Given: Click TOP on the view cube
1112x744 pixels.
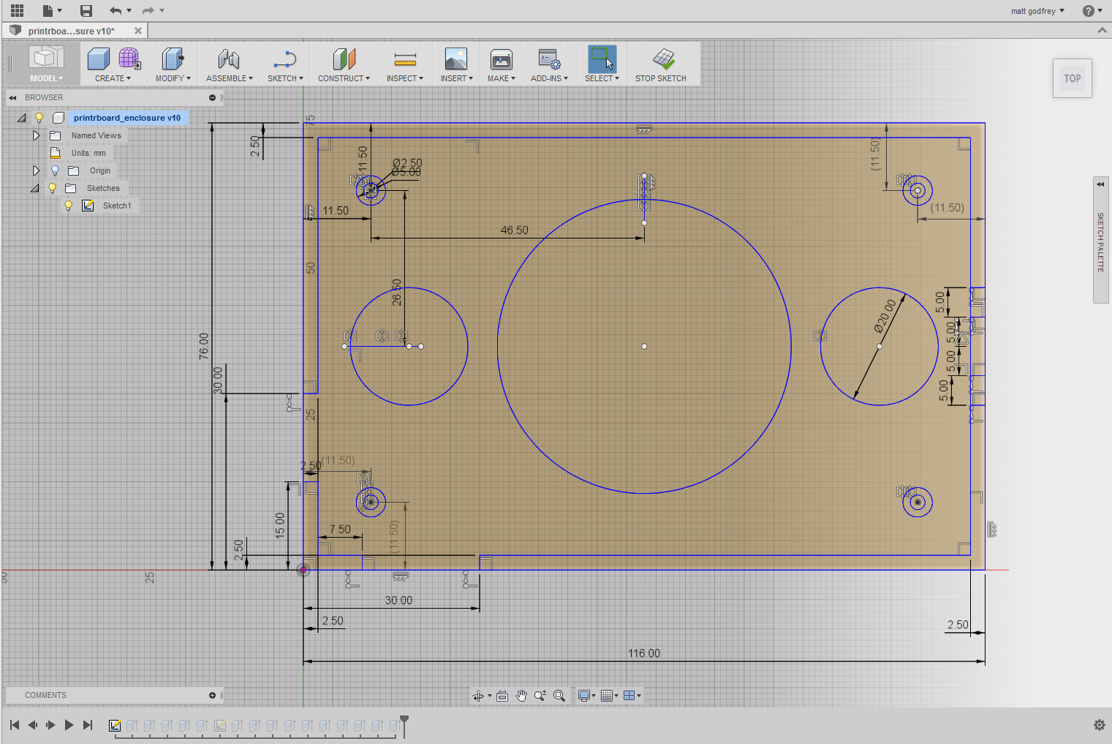Looking at the screenshot, I should click(x=1072, y=78).
